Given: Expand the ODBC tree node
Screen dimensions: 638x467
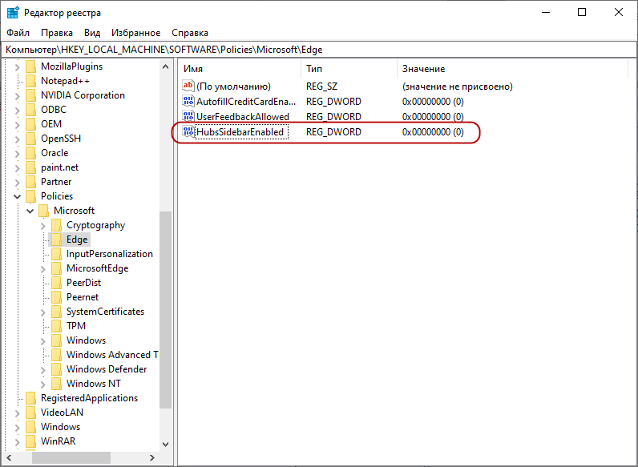Looking at the screenshot, I should [17, 111].
